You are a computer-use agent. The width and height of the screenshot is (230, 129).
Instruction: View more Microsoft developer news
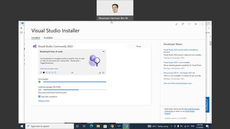coord(178,83)
